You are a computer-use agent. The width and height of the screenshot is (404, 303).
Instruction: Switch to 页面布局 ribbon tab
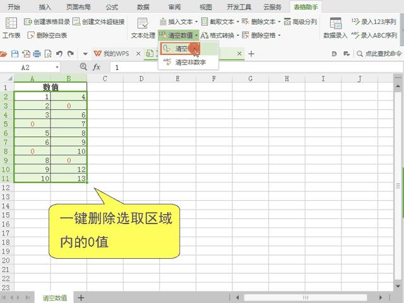[x=78, y=7]
